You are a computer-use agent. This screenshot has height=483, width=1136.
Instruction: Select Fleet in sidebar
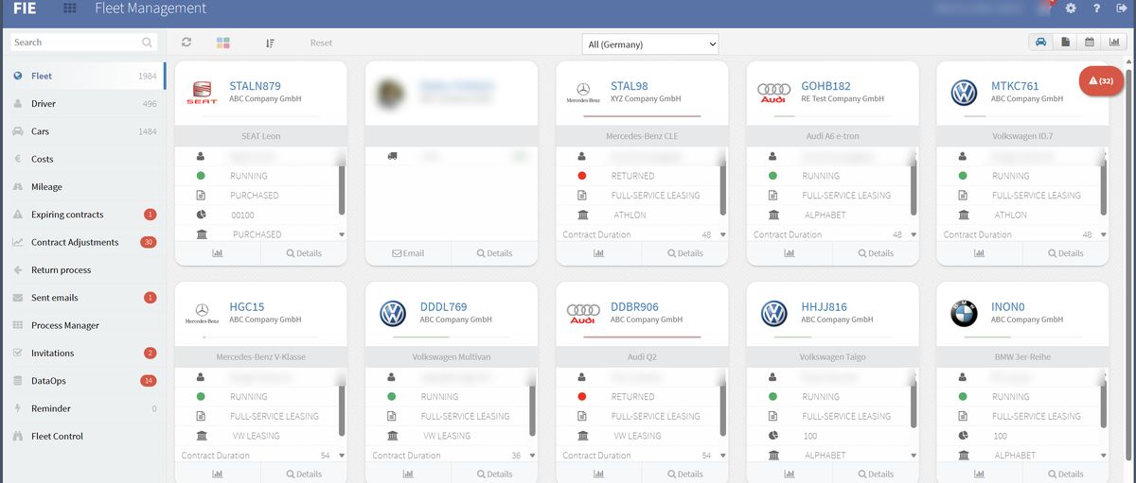click(83, 76)
